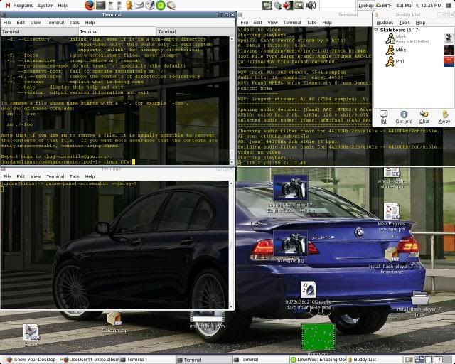This screenshot has height=364, width=455.
Task: Select the install_flash_player_7_linux folder icon
Action: tap(419, 303)
